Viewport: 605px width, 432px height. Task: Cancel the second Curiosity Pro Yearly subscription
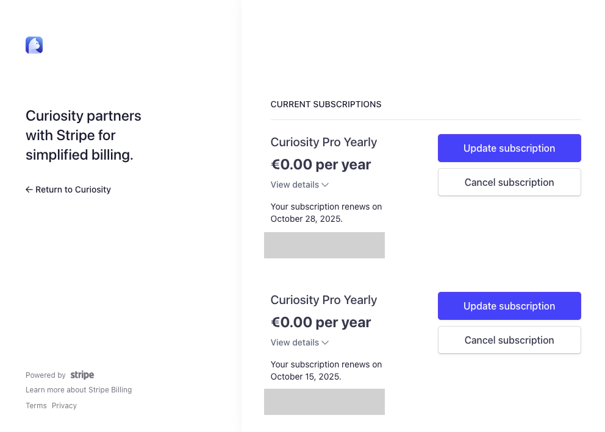509,340
